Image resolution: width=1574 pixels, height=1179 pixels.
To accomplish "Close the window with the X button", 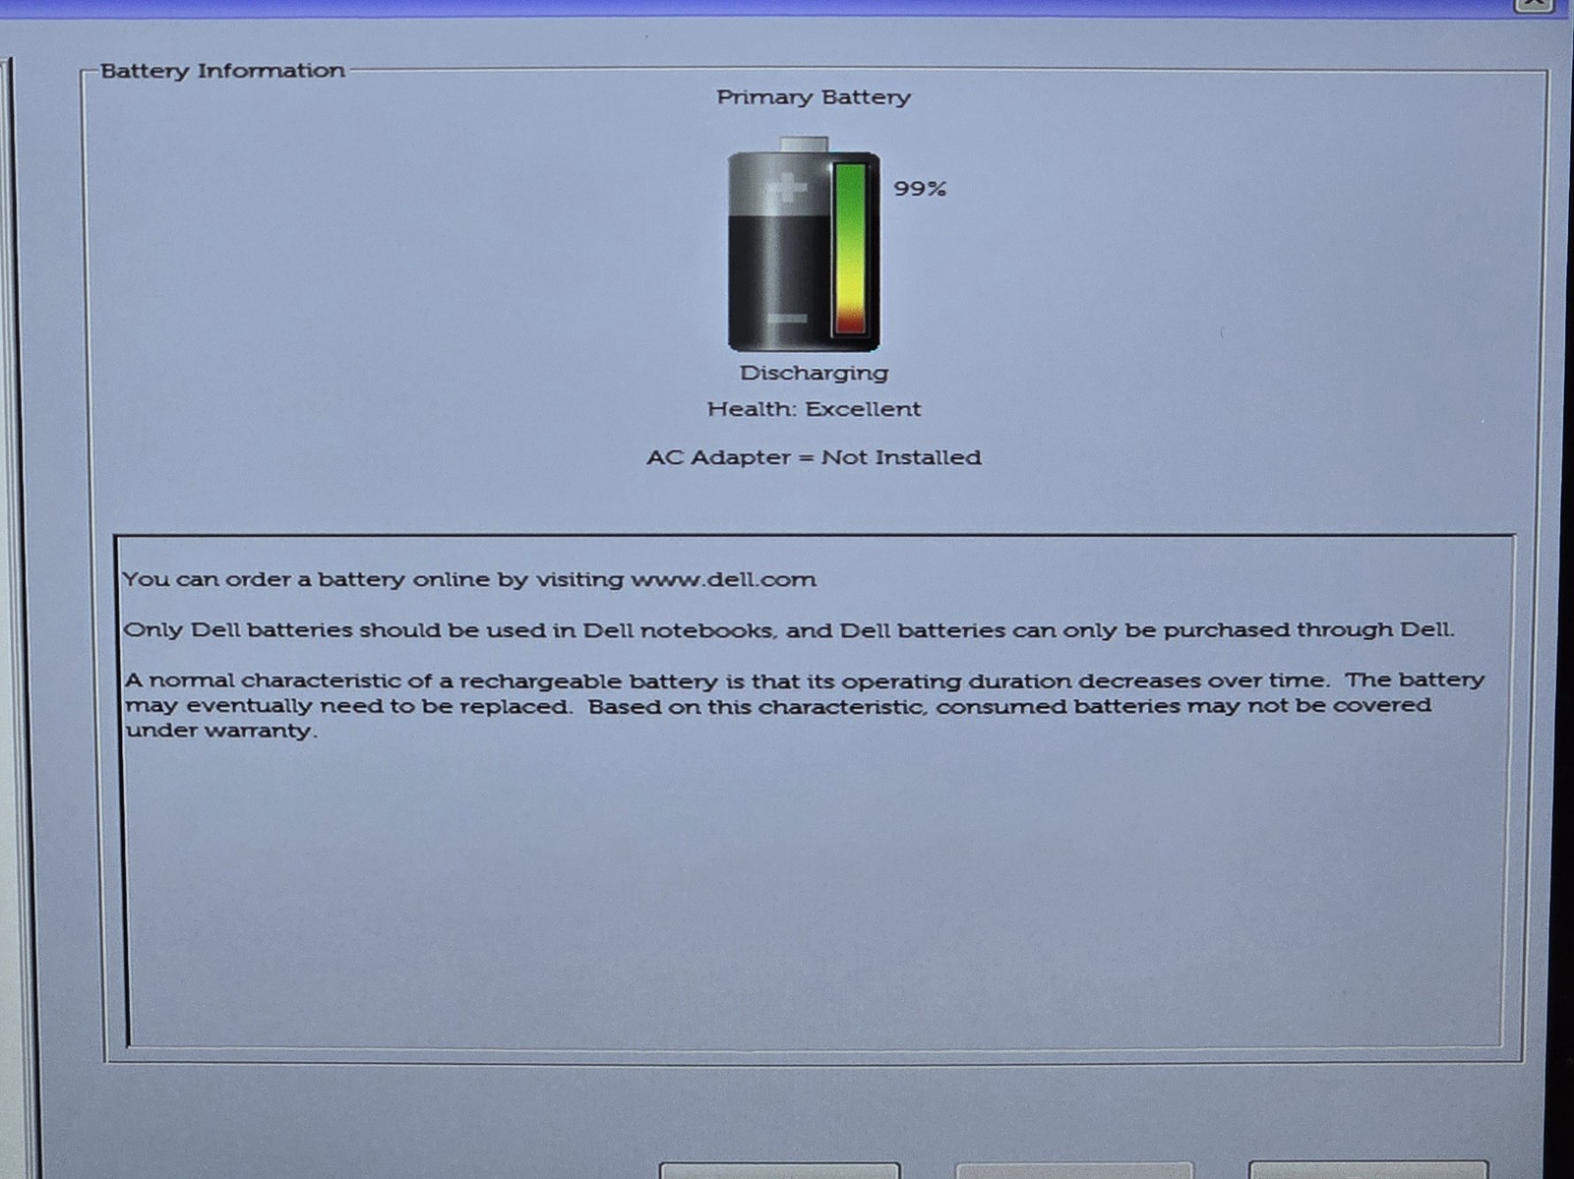I will [1535, 4].
